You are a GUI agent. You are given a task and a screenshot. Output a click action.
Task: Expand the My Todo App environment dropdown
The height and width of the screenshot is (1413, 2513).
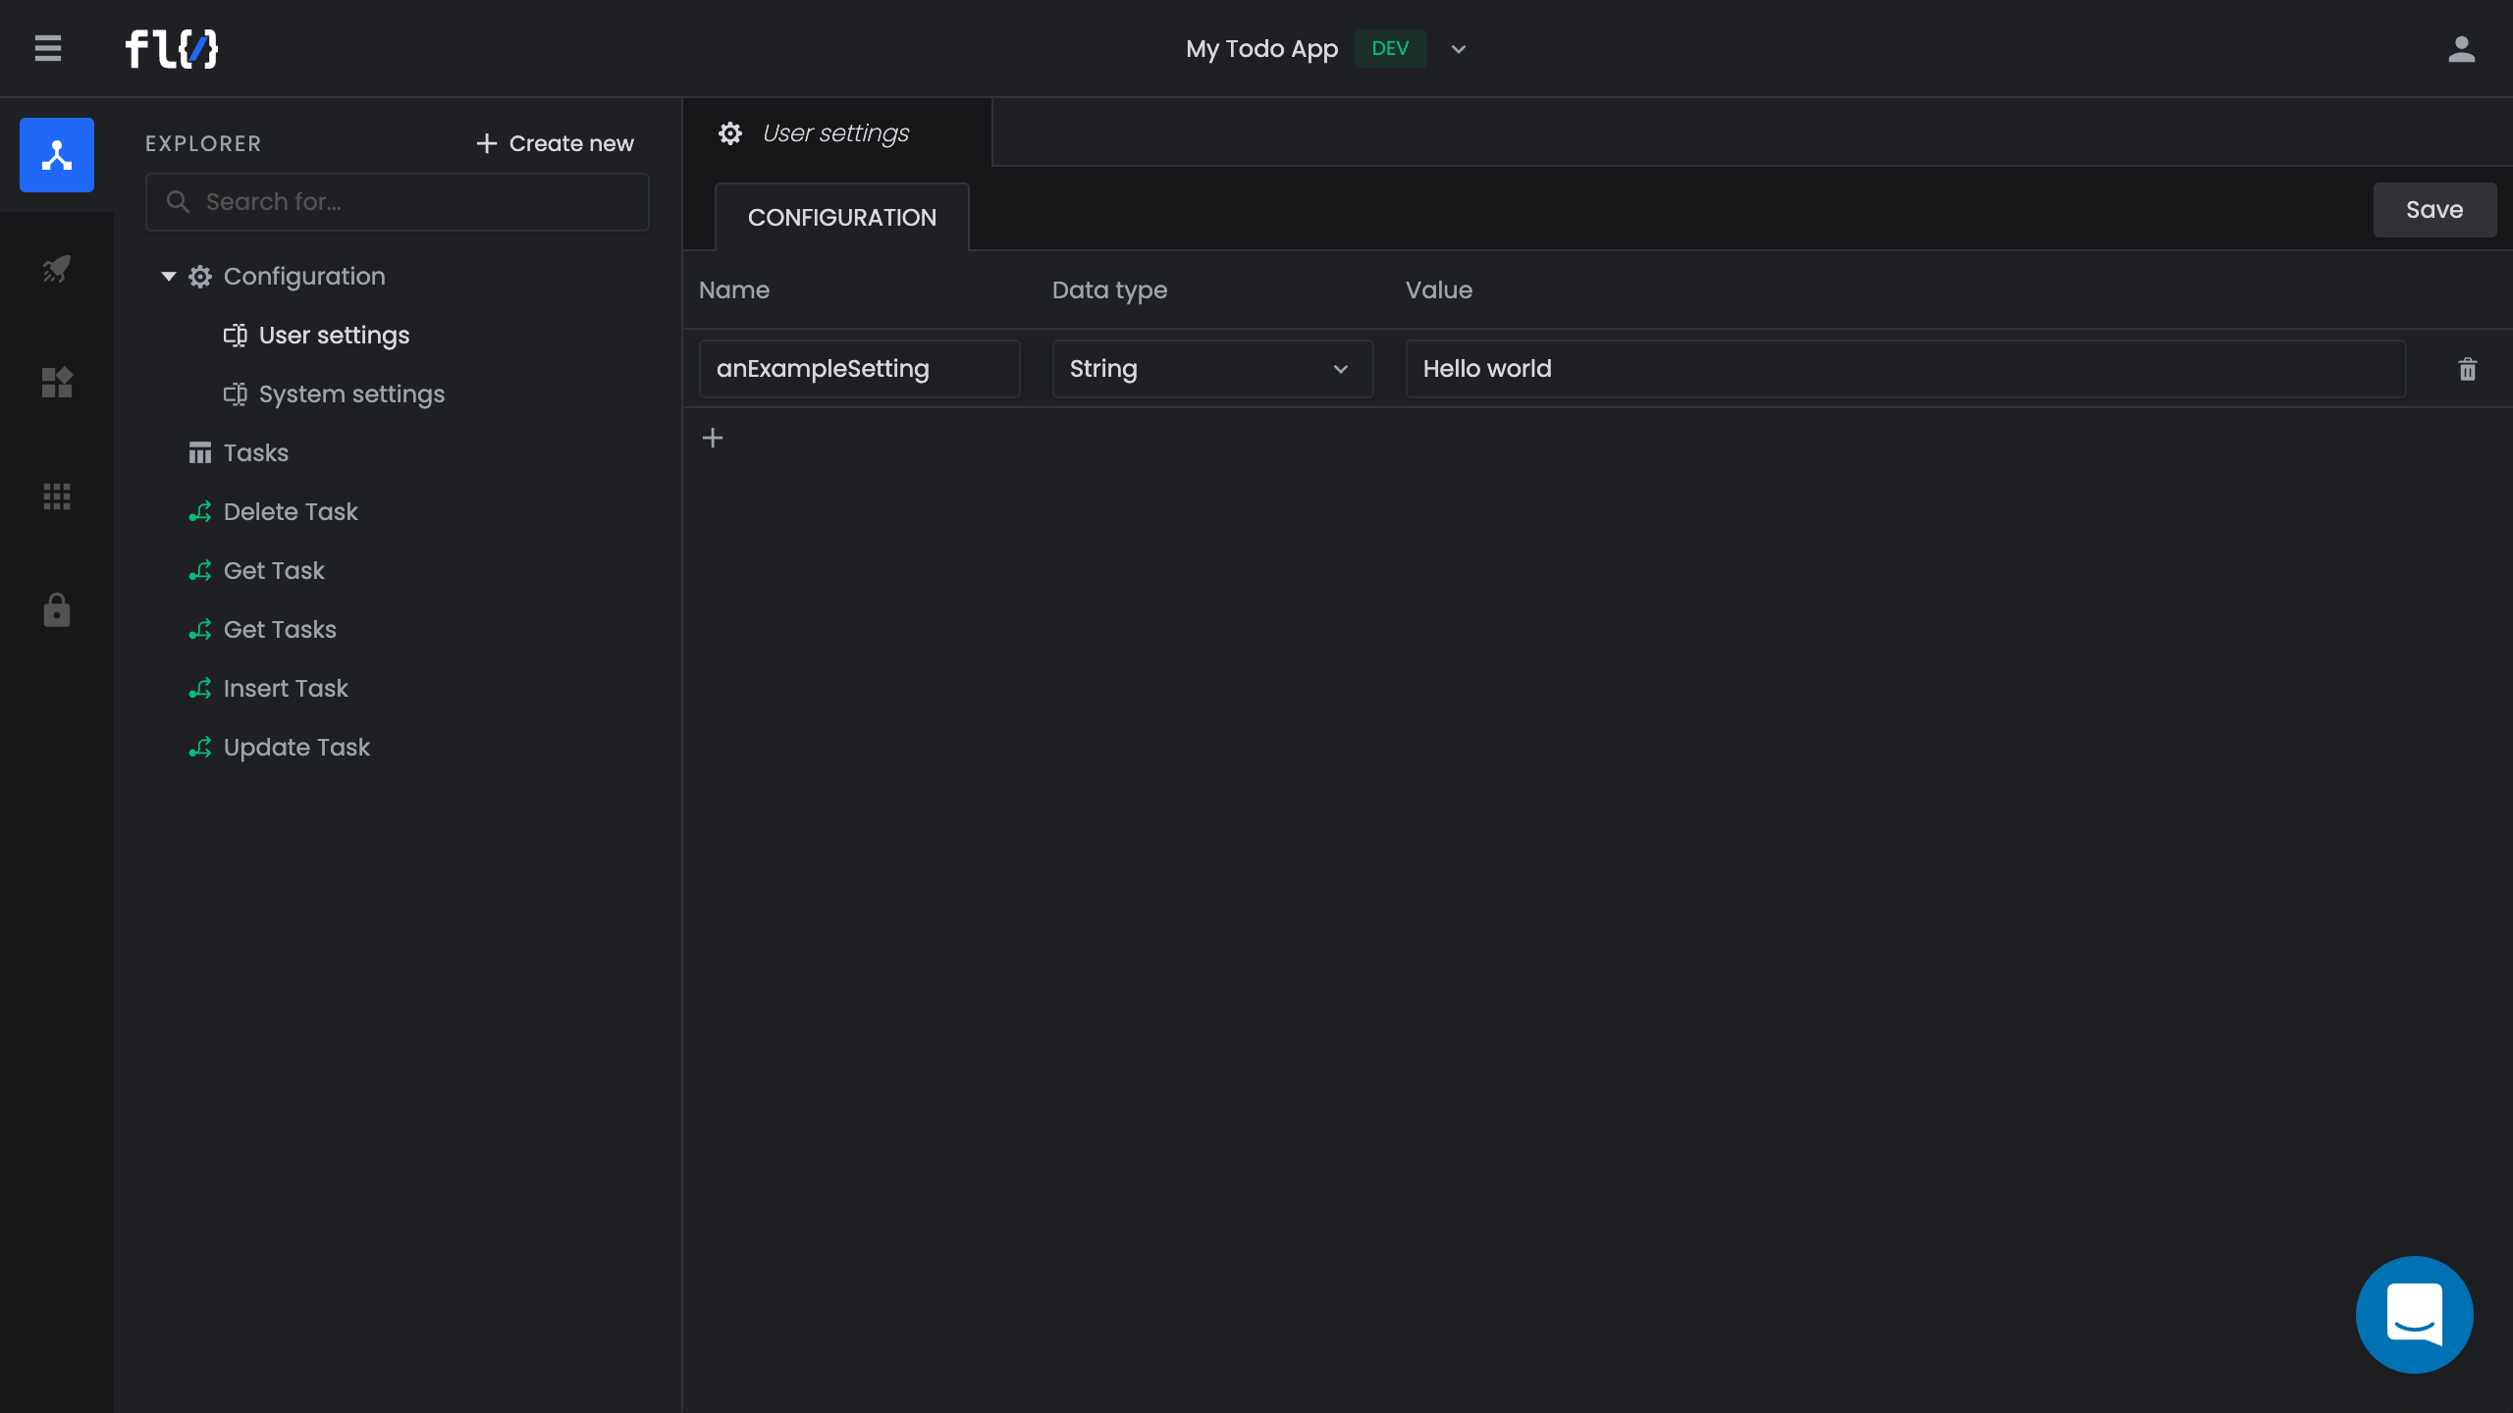coord(1459,49)
